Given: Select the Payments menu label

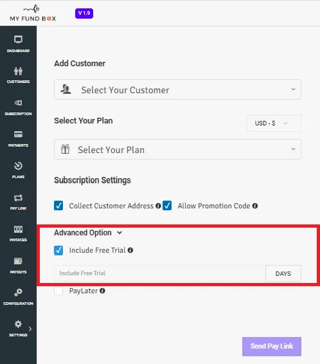Looking at the screenshot, I should [x=18, y=145].
